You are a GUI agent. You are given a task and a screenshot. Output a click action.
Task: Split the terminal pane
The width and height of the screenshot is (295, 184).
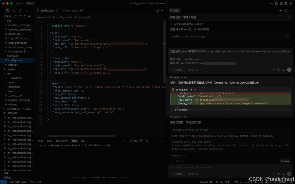pos(142,141)
